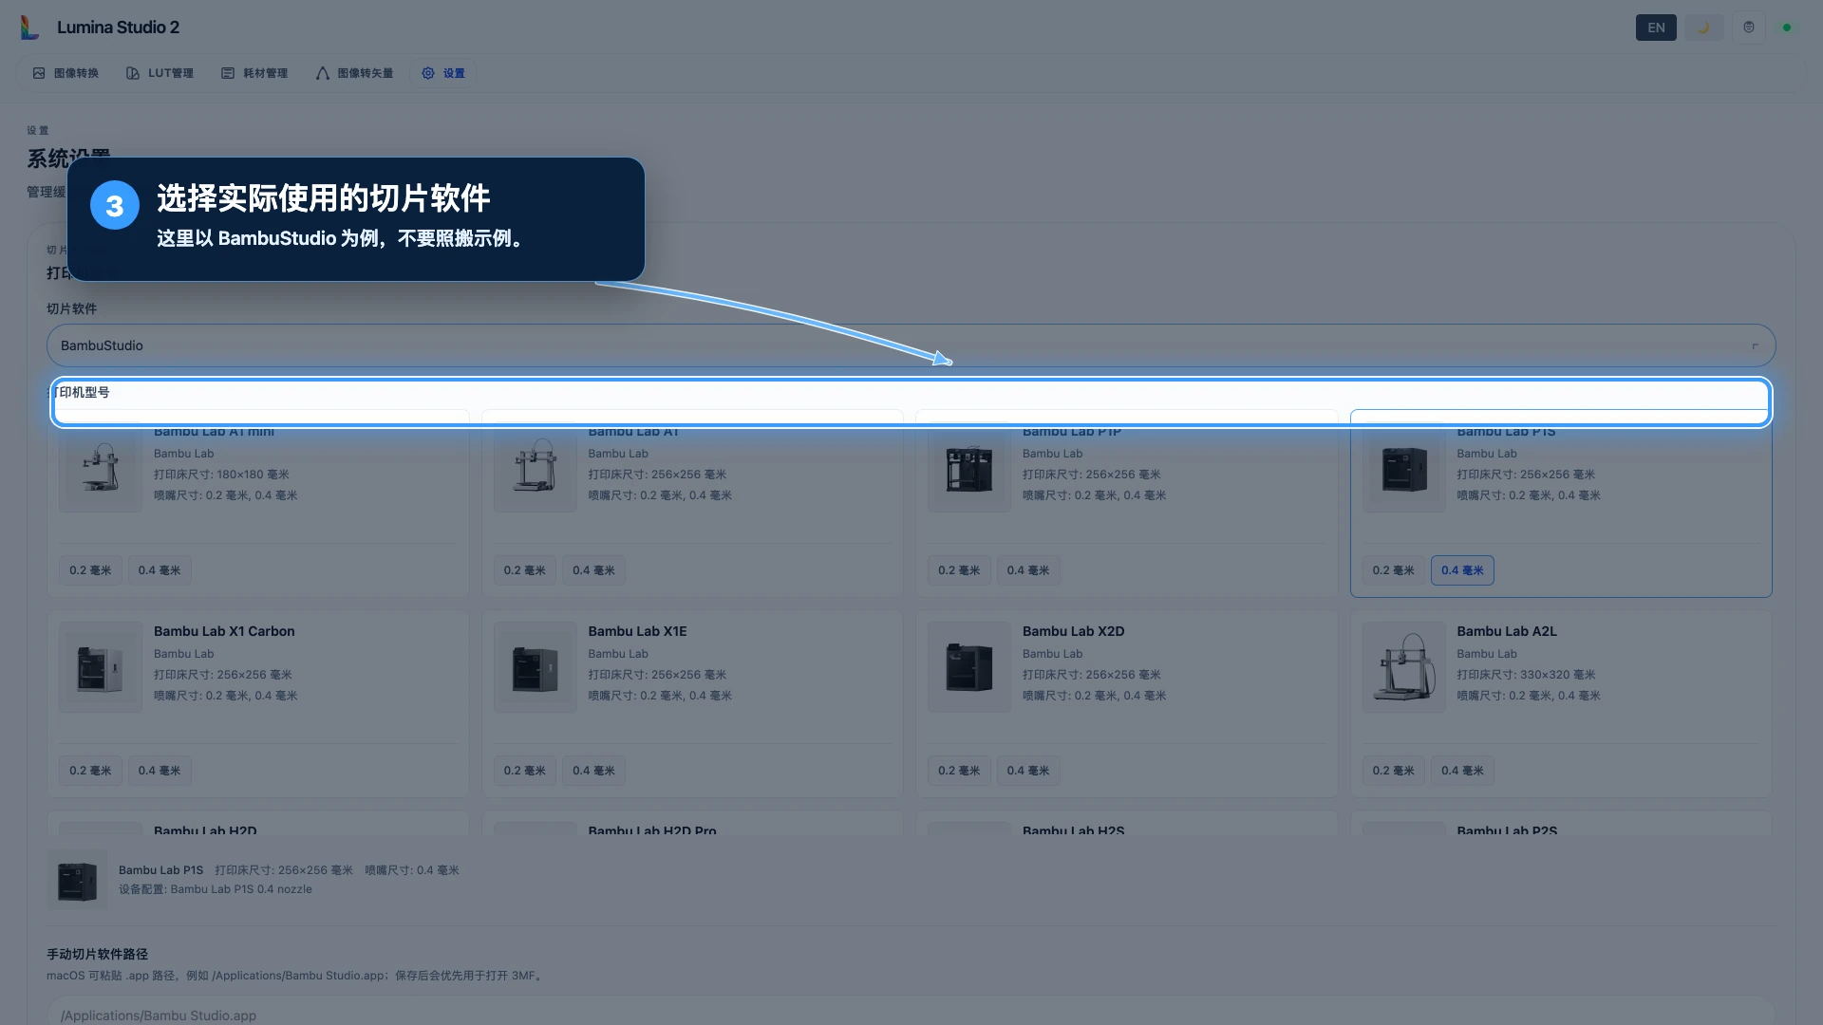The width and height of the screenshot is (1823, 1025).
Task: Toggle dark mode with the moon icon
Action: click(1703, 28)
